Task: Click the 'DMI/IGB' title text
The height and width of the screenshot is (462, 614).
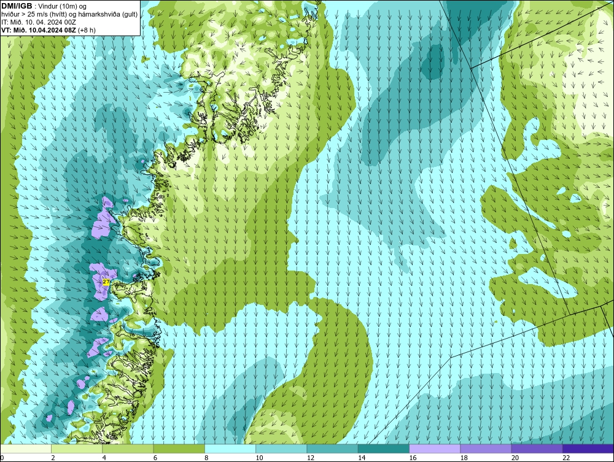Action: tap(17, 6)
